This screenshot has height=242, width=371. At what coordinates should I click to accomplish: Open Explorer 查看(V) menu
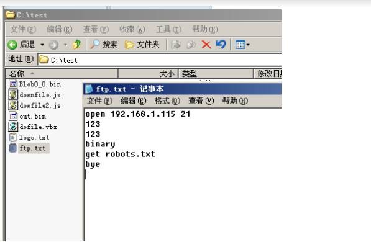96,29
